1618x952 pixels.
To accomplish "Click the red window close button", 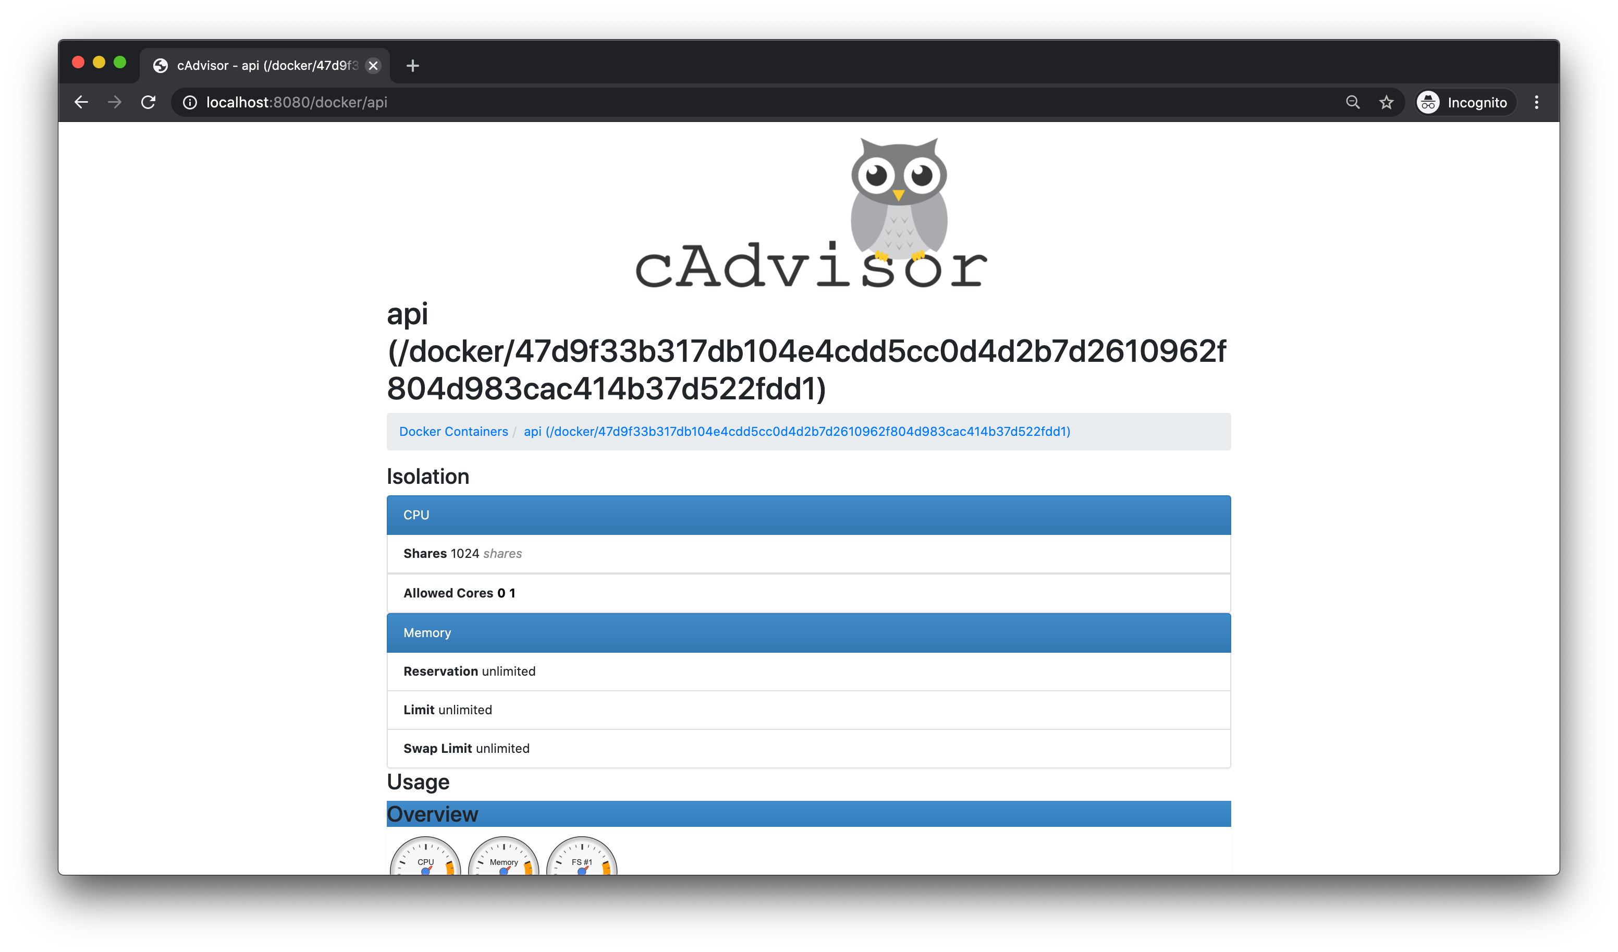I will (x=78, y=63).
